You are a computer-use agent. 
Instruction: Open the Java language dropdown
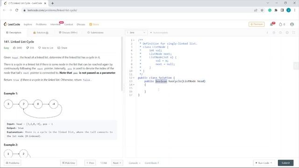(136, 33)
